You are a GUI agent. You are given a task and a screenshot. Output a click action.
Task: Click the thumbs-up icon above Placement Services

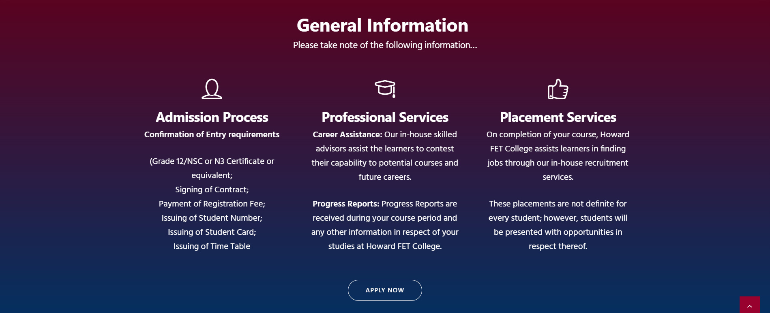558,89
